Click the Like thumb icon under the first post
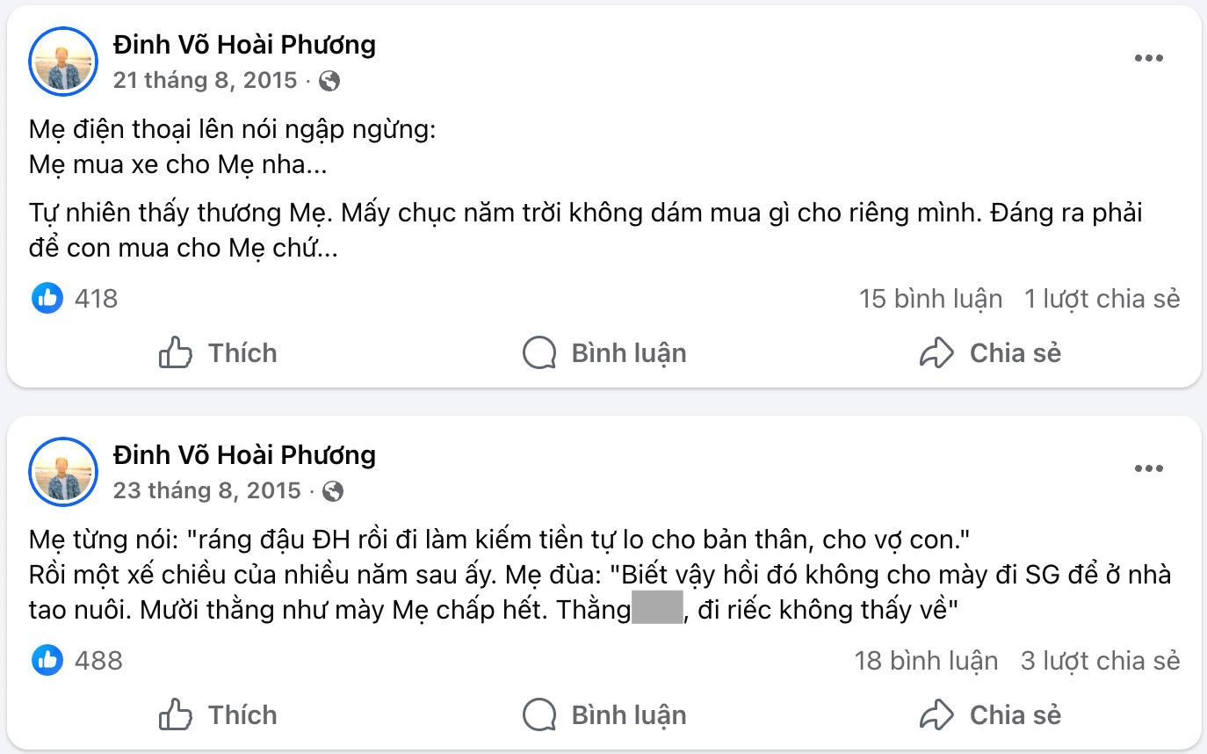 click(x=177, y=352)
